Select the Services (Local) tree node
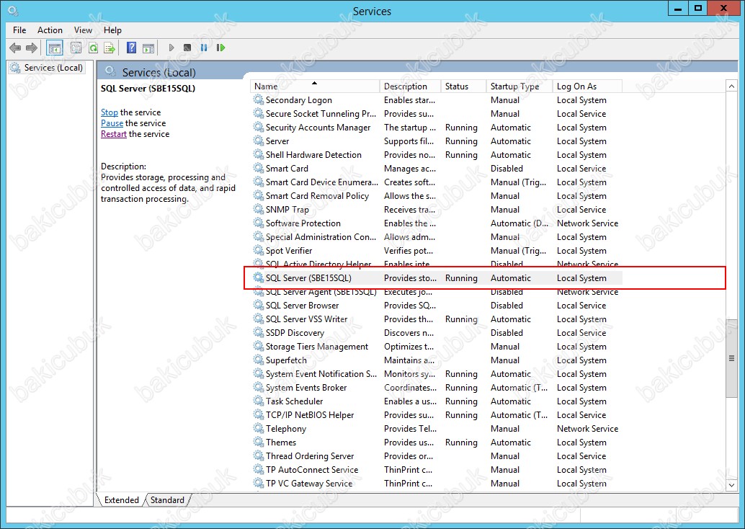This screenshot has width=745, height=529. click(47, 68)
